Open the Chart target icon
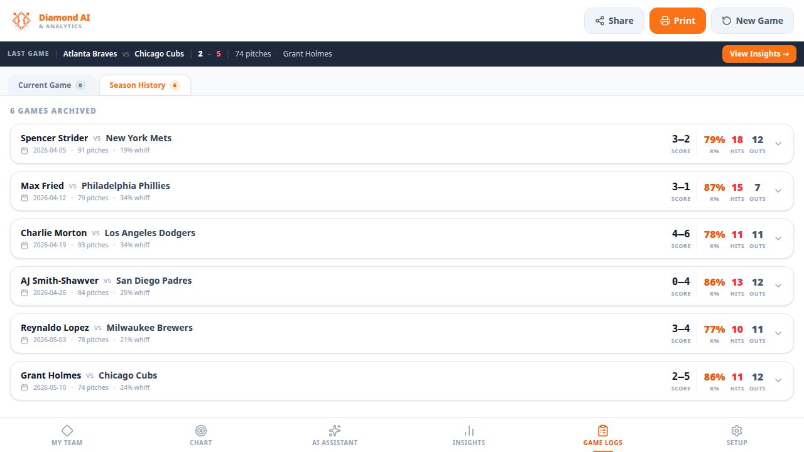This screenshot has width=804, height=452. coord(201,430)
